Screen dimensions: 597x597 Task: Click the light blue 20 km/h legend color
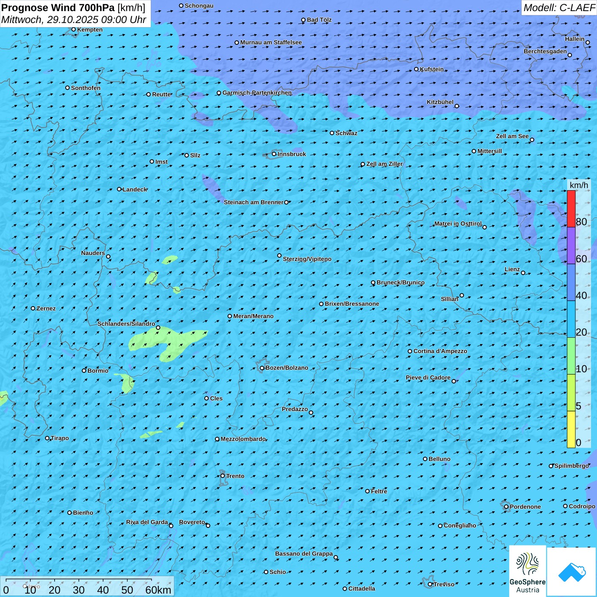(x=571, y=319)
